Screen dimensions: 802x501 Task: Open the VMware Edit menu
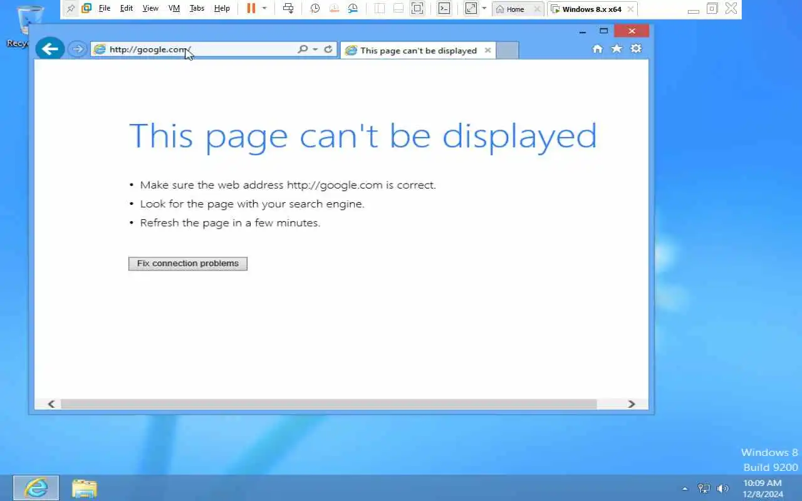click(127, 8)
